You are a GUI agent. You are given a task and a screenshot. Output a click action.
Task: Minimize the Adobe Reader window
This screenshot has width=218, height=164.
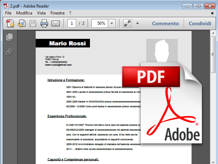(x=187, y=6)
